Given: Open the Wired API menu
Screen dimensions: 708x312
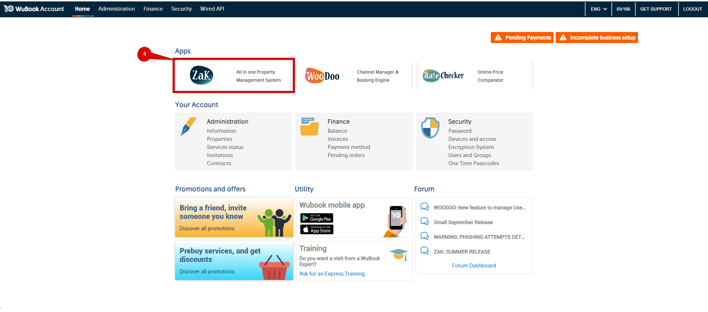Looking at the screenshot, I should click(x=212, y=9).
